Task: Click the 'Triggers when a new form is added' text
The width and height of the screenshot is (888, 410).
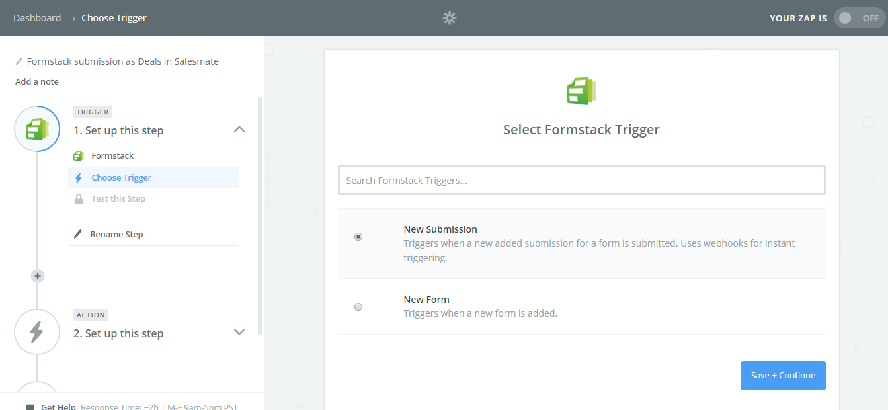Action: (x=481, y=313)
